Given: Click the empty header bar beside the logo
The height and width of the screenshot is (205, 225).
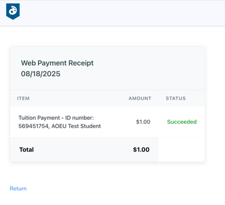Looking at the screenshot, I should coord(122,13).
